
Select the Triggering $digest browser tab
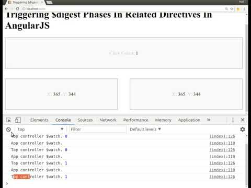(25, 3)
